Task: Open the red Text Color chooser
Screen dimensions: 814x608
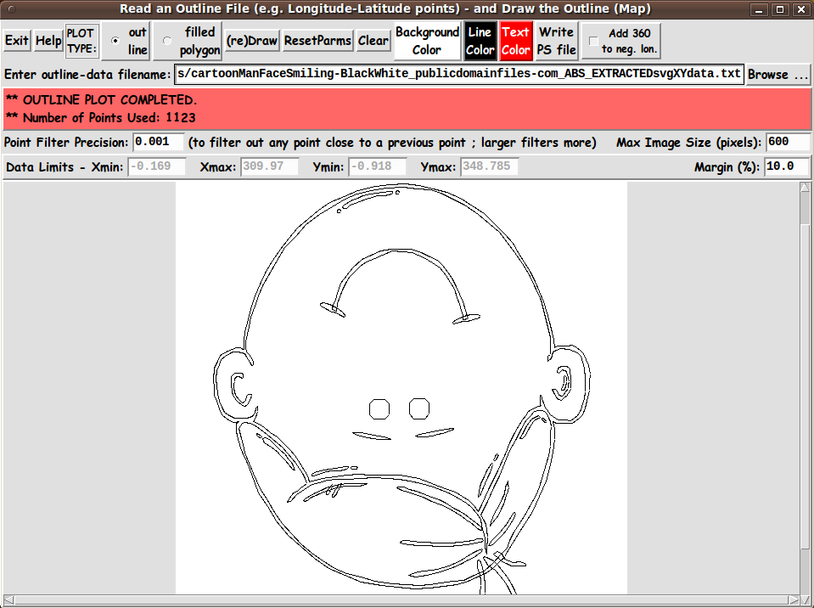Action: (x=515, y=41)
